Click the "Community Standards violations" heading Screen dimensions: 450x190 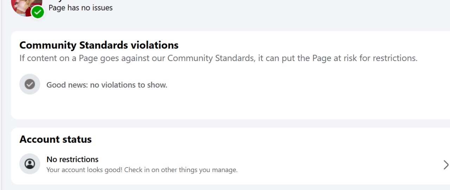[99, 45]
